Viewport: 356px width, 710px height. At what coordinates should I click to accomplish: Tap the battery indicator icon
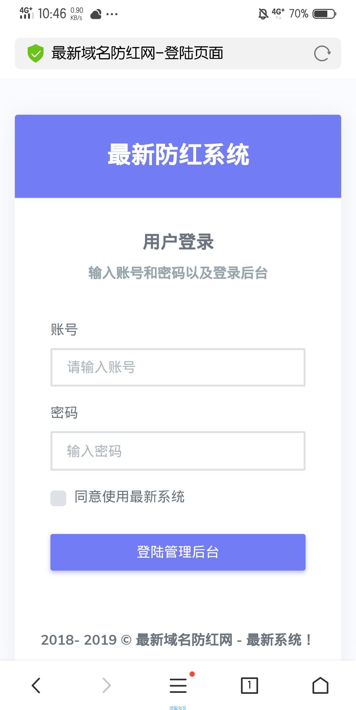point(324,14)
